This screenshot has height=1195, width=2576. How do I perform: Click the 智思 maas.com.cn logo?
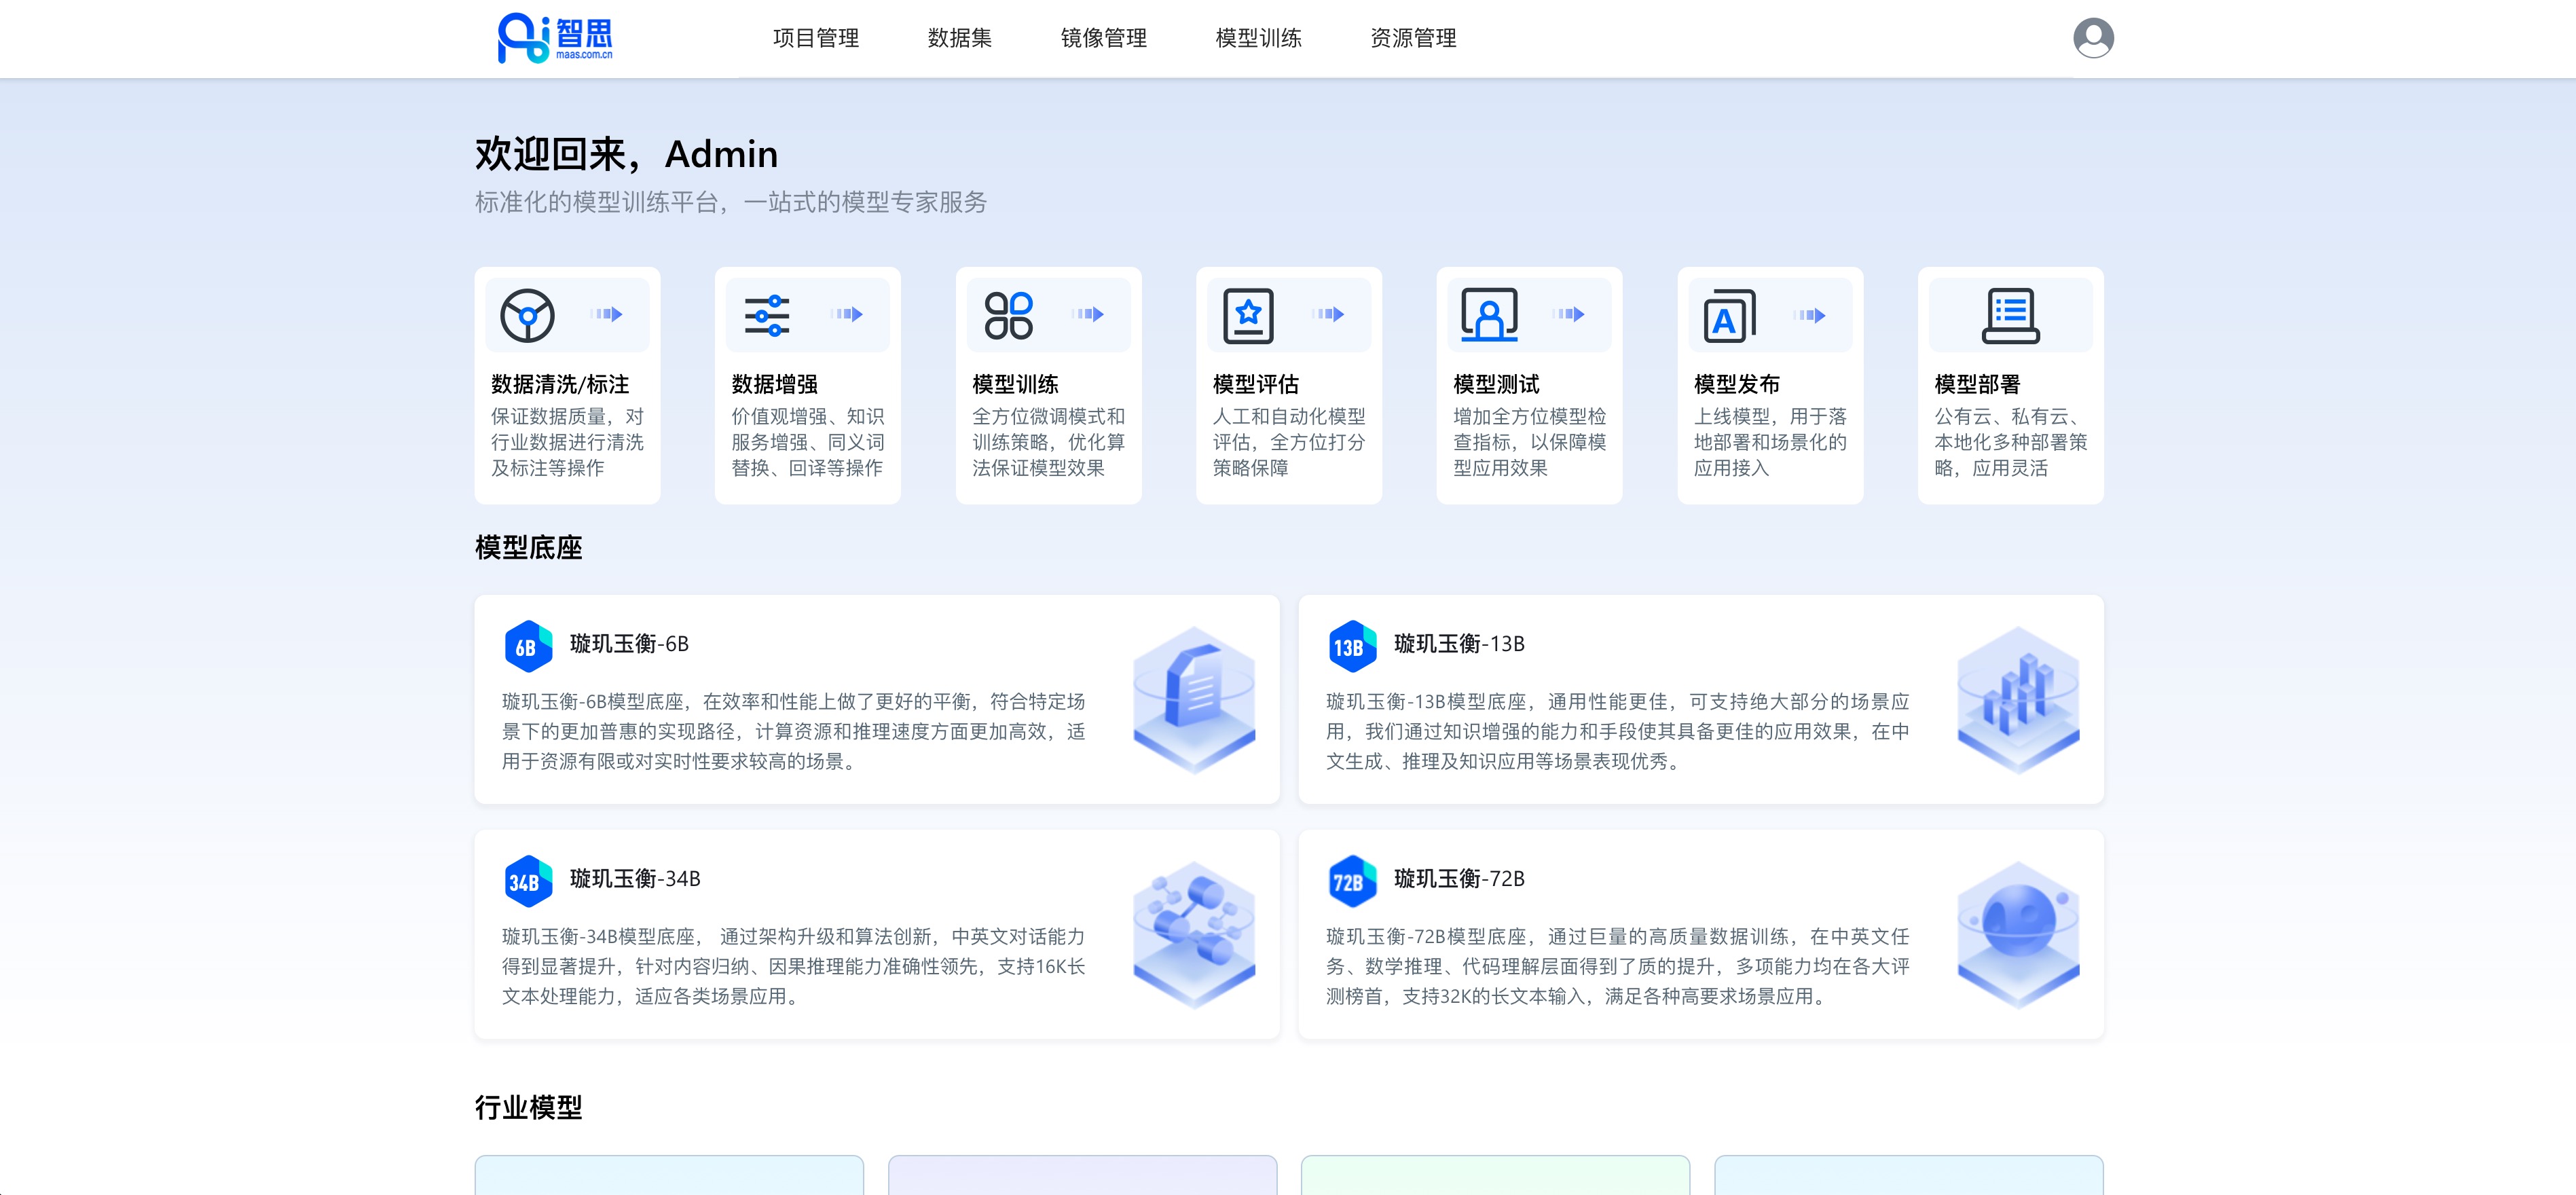point(555,38)
